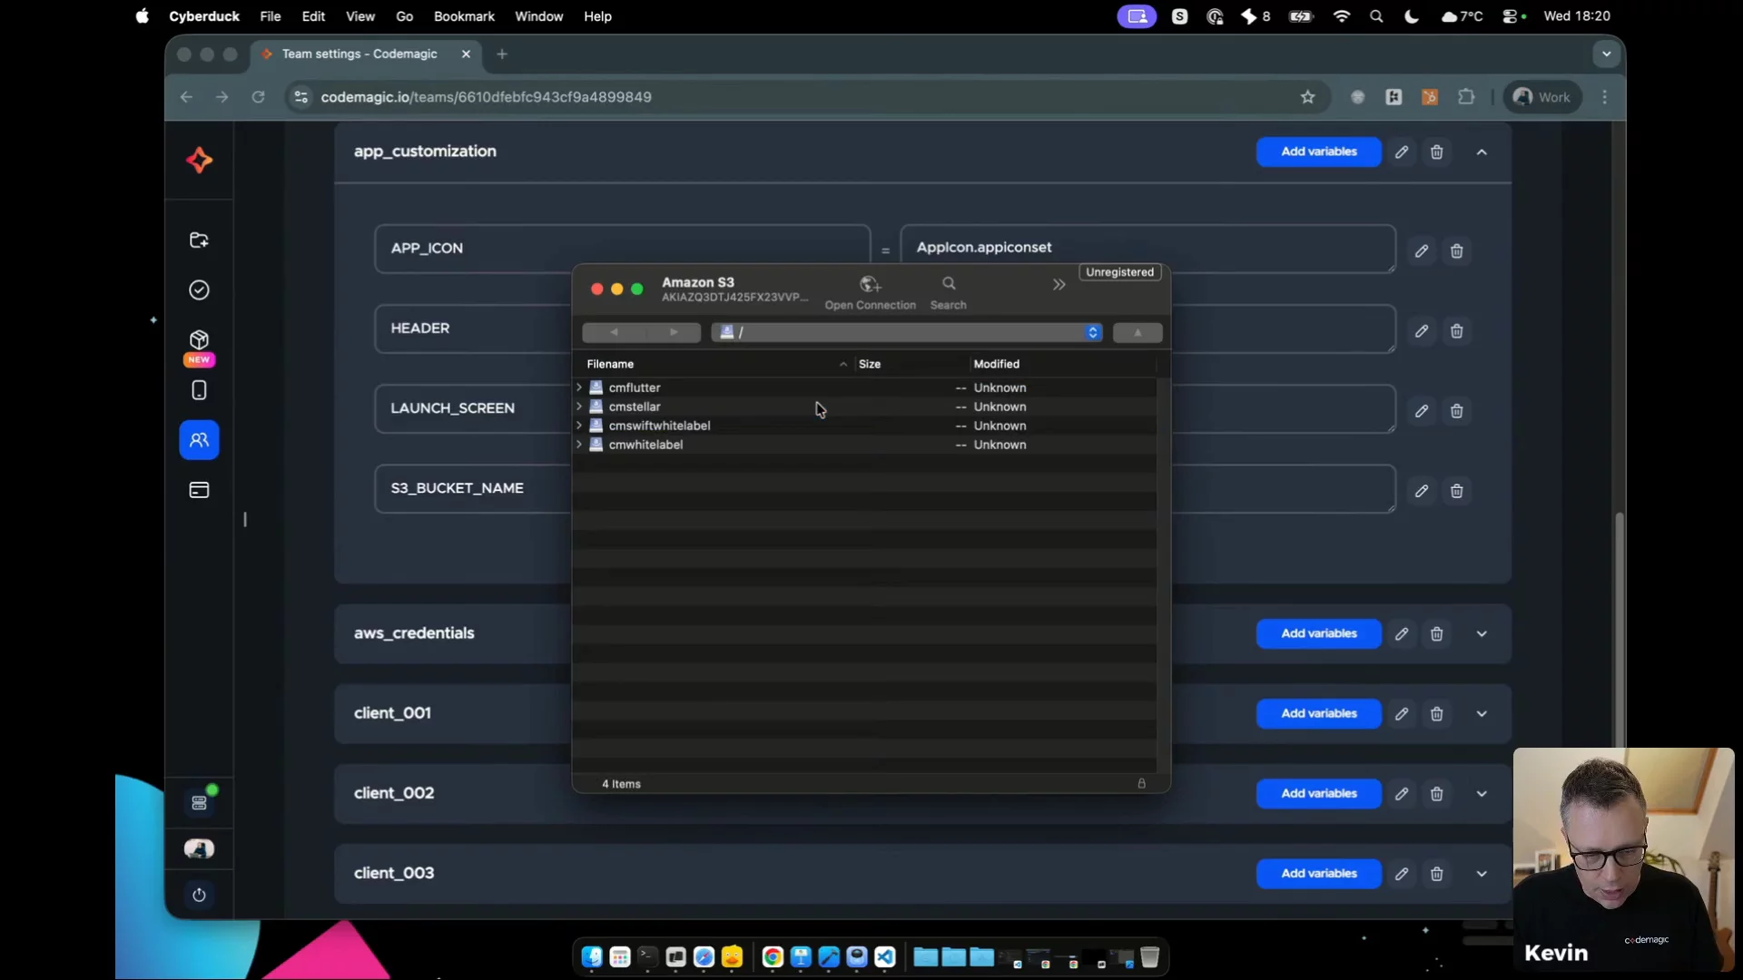This screenshot has width=1743, height=980.
Task: Open the path dropdown in Cyberduck
Action: [x=1092, y=333]
